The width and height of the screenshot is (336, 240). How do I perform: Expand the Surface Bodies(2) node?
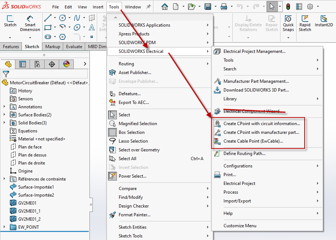4,115
